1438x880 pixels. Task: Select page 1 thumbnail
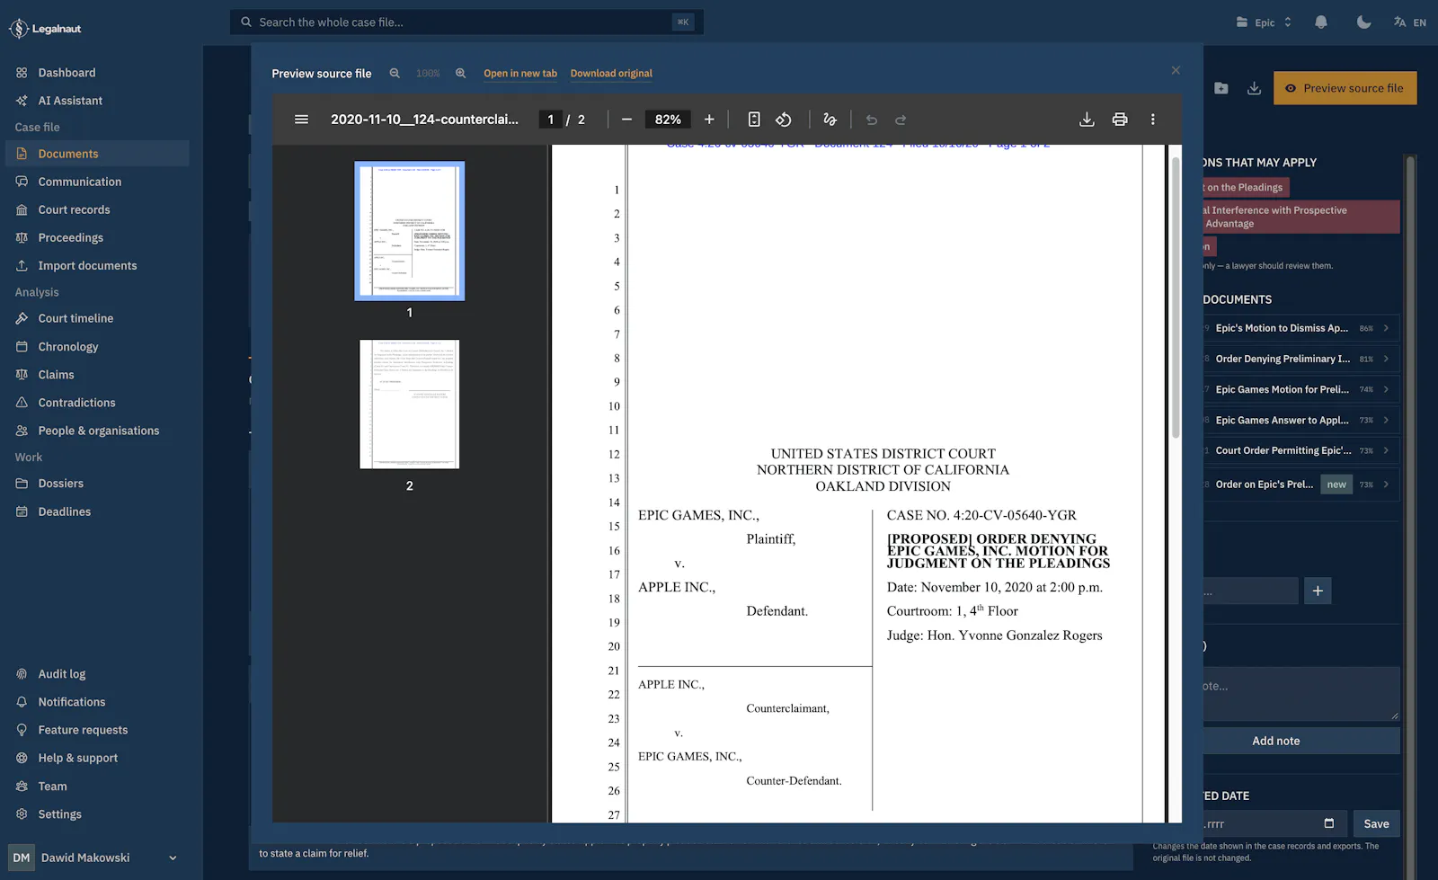(410, 231)
